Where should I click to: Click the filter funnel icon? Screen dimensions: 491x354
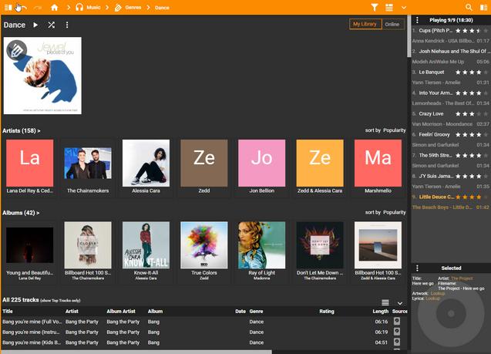point(375,7)
